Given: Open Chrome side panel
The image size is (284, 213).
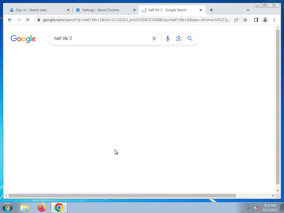Looking at the screenshot, I should [256, 20].
